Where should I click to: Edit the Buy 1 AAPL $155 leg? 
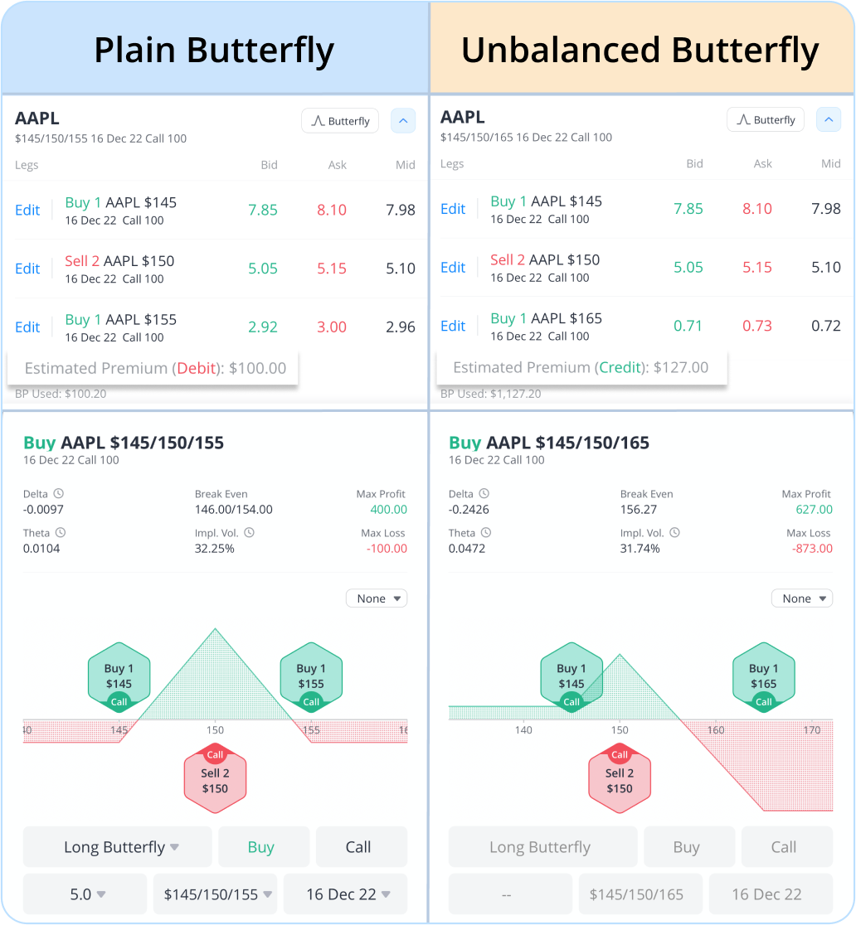[x=27, y=327]
